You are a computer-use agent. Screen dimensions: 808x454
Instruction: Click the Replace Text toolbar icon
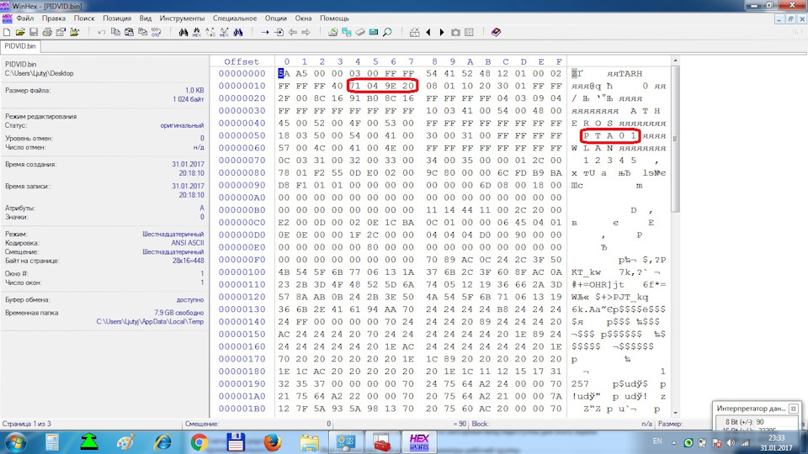[210, 32]
